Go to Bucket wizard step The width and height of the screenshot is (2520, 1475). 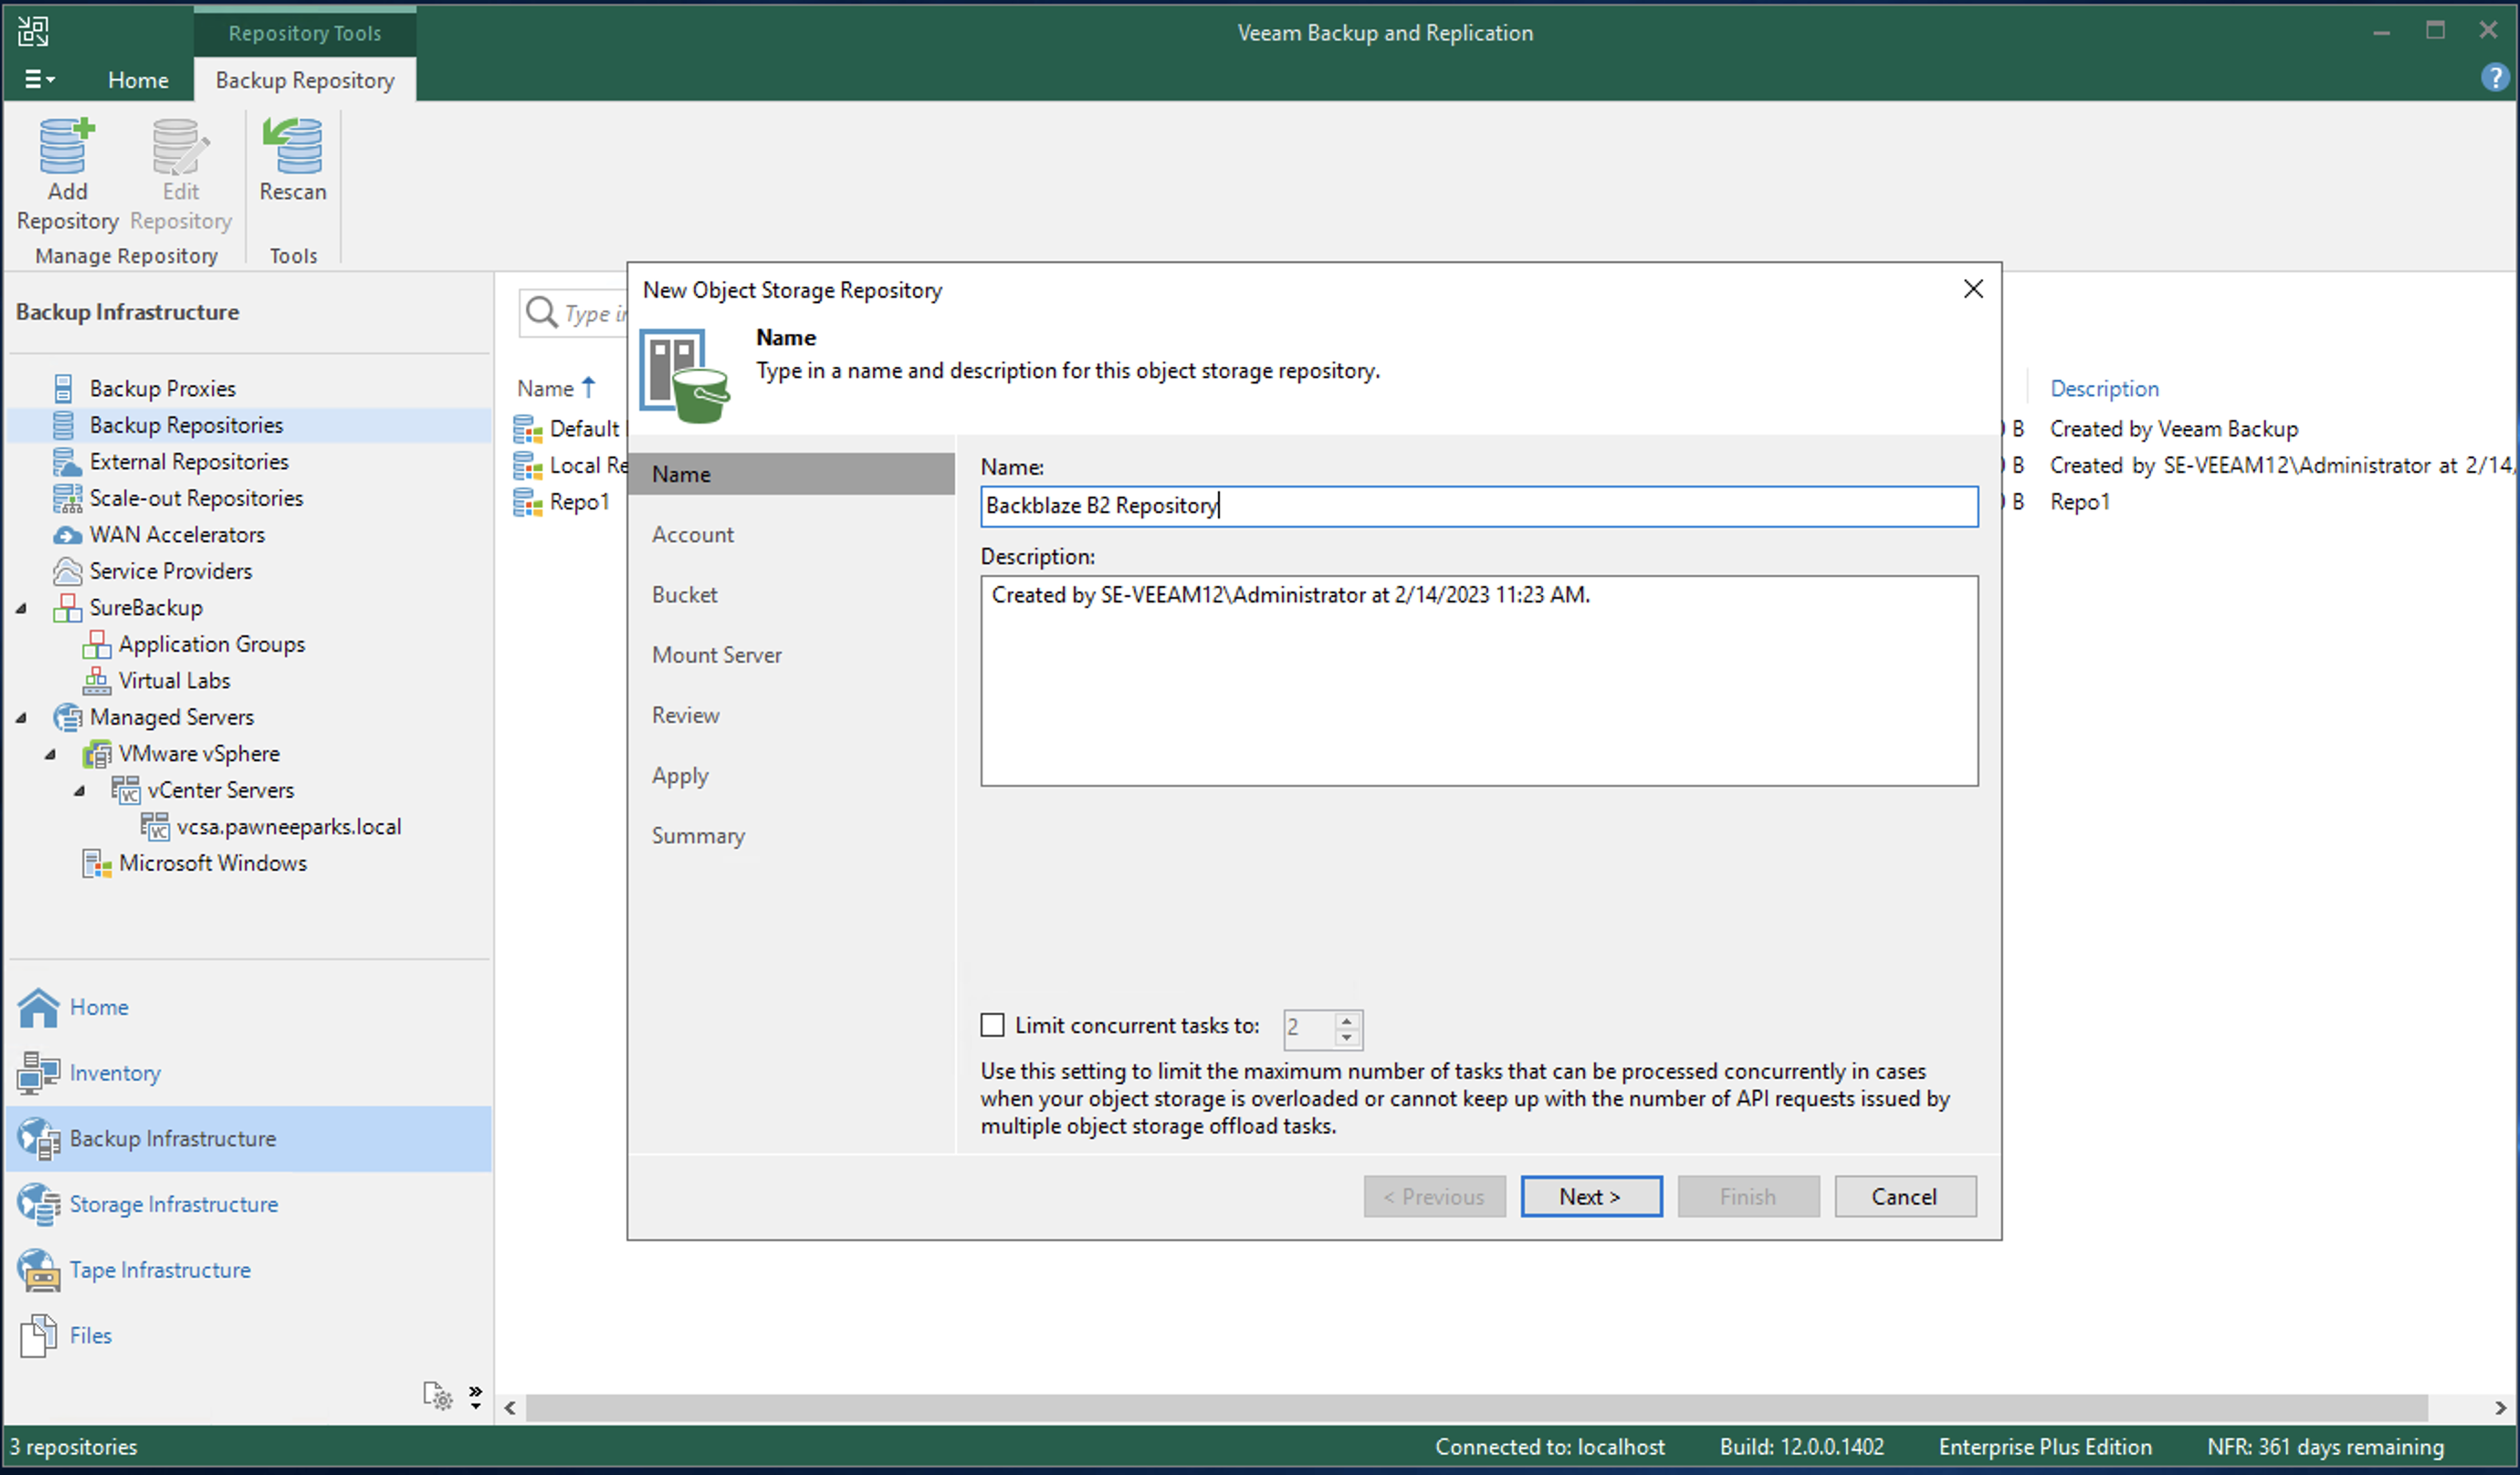(685, 595)
